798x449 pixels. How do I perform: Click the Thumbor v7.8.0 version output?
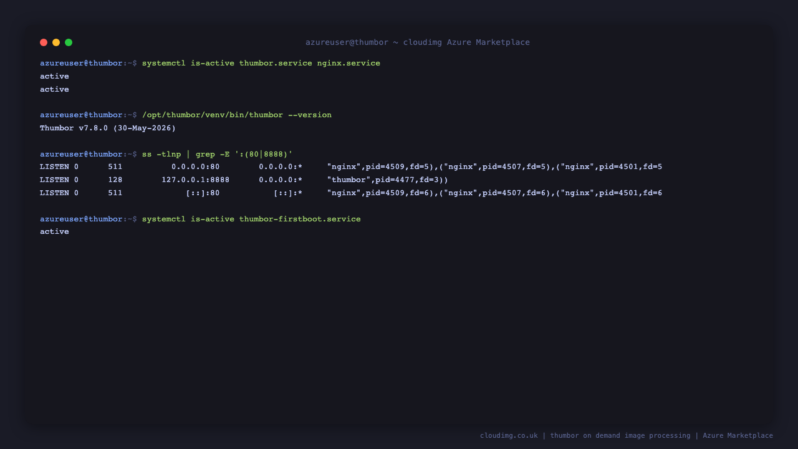tap(108, 128)
